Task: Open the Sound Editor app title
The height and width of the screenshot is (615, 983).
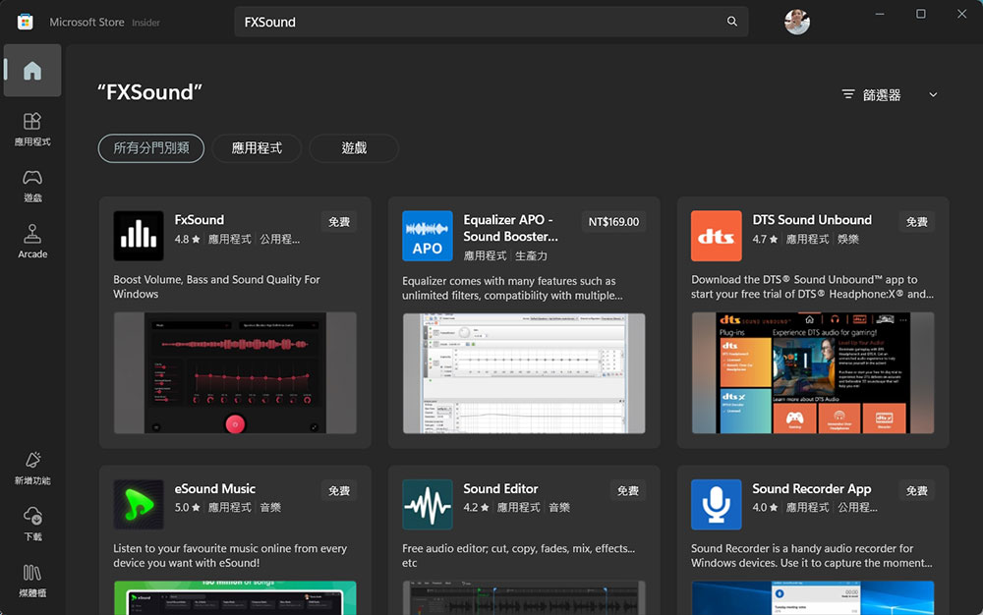Action: [500, 488]
